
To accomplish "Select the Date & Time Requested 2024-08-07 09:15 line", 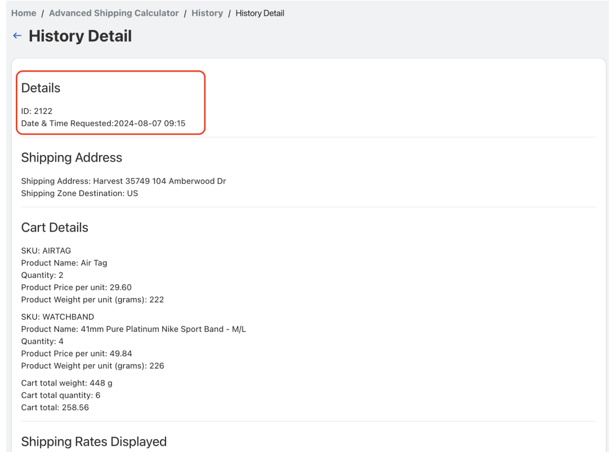I will pyautogui.click(x=103, y=123).
